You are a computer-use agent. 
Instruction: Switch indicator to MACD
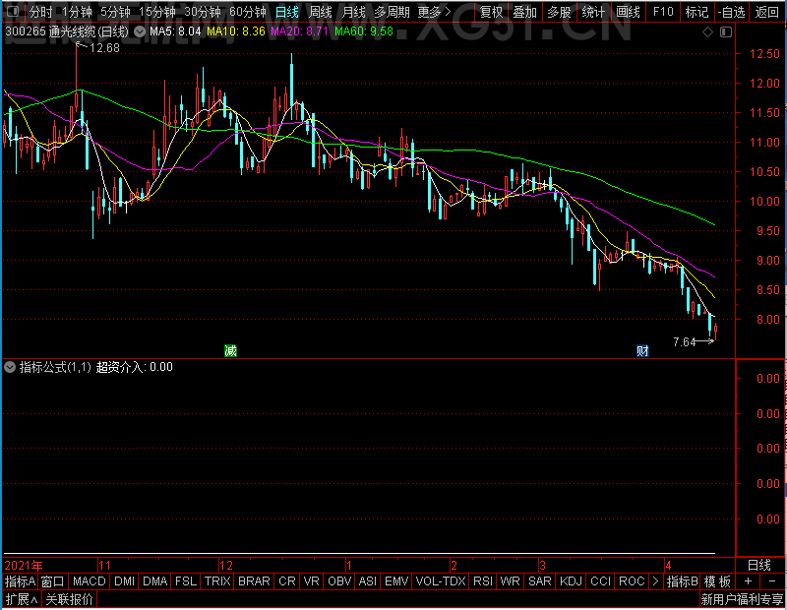(x=89, y=581)
